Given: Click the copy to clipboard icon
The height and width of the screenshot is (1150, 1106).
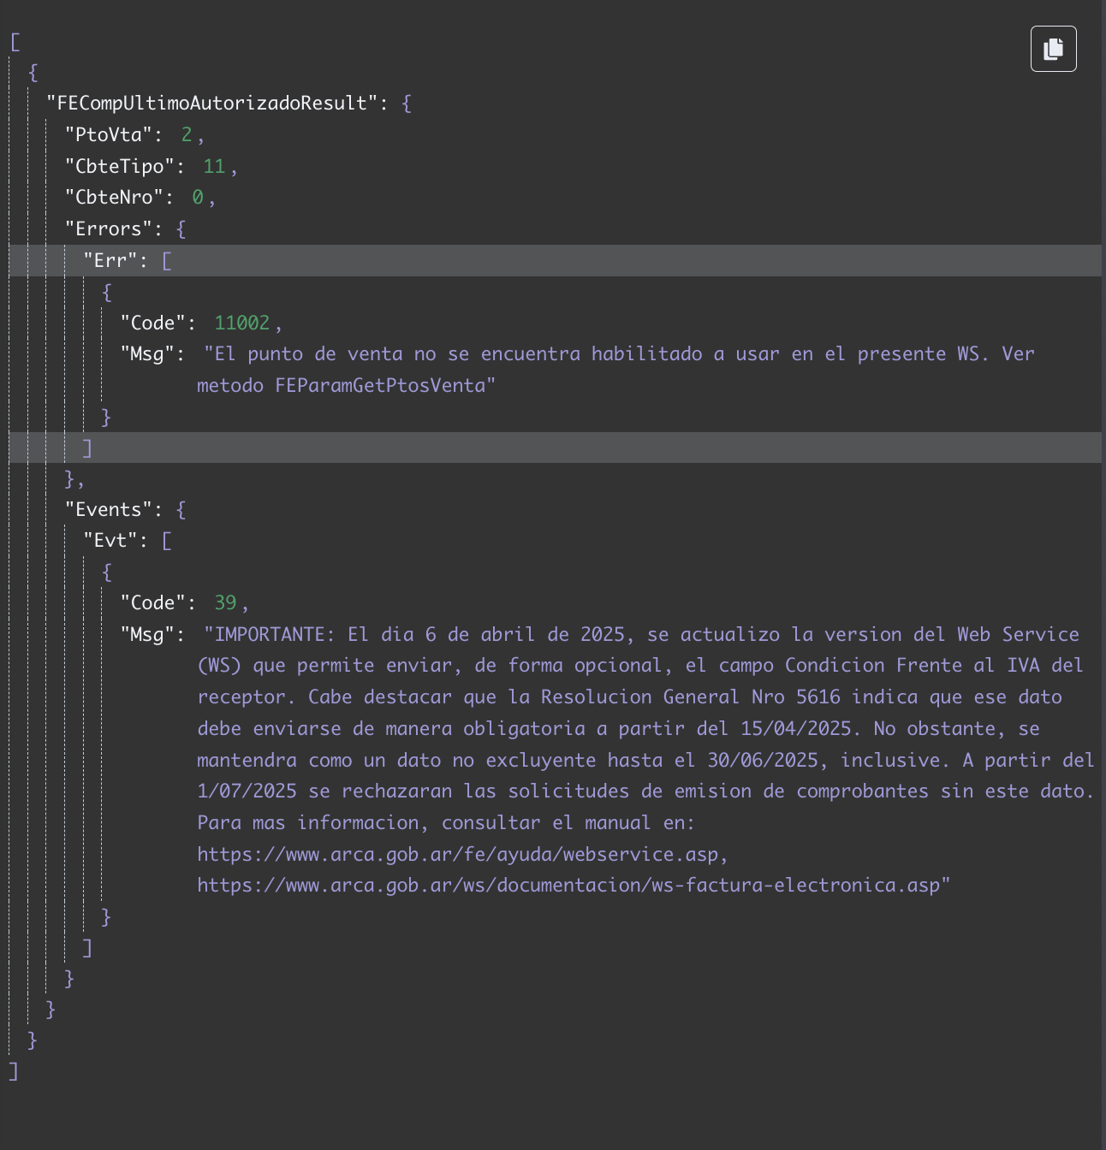Looking at the screenshot, I should [x=1053, y=49].
